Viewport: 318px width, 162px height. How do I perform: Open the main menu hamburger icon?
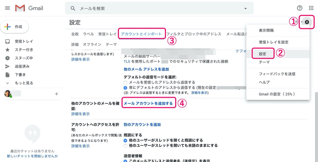pyautogui.click(x=7, y=8)
